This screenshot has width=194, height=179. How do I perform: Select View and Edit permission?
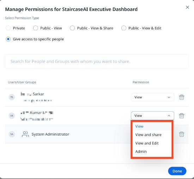(x=152, y=143)
